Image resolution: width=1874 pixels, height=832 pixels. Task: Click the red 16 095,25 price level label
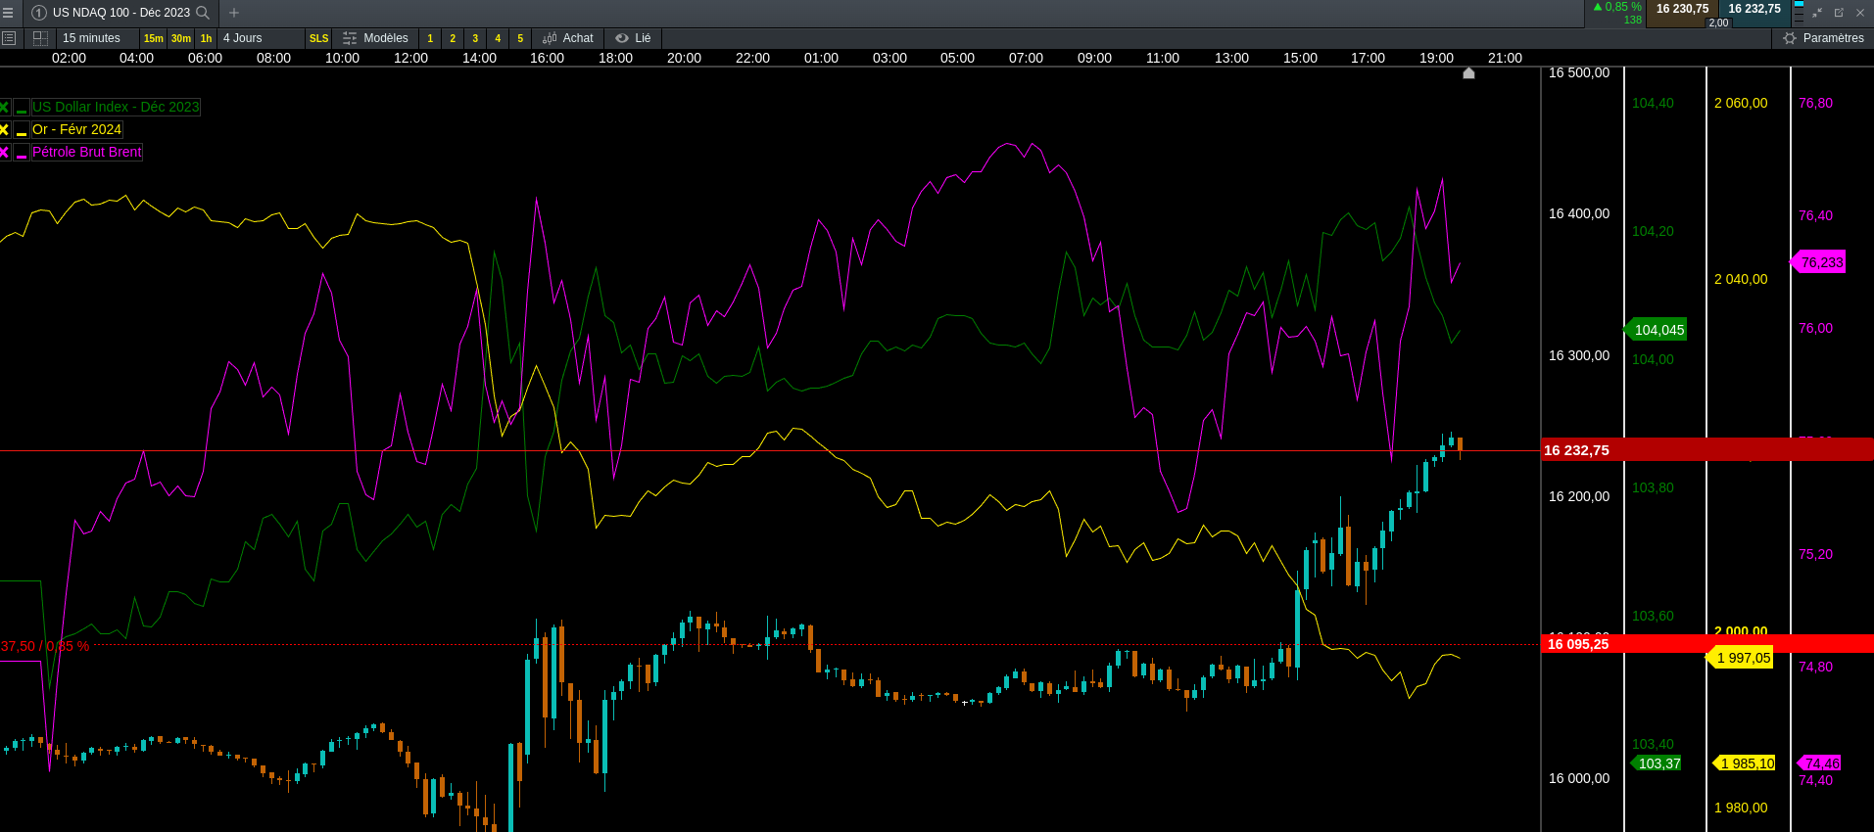click(x=1578, y=644)
